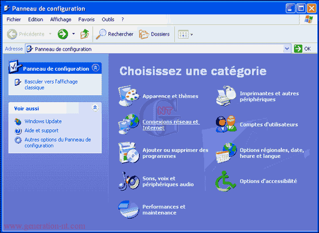319x233 pixels.
Task: Maximize the Panneau de configuration window
Action: coord(301,9)
